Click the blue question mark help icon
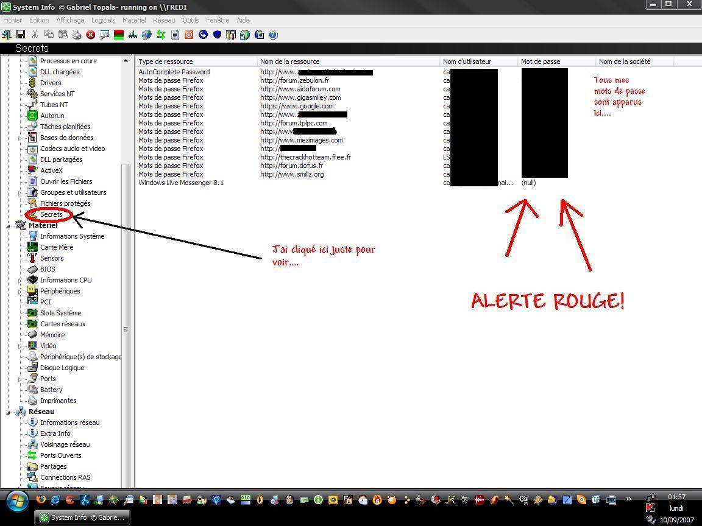702x526 pixels. click(273, 35)
